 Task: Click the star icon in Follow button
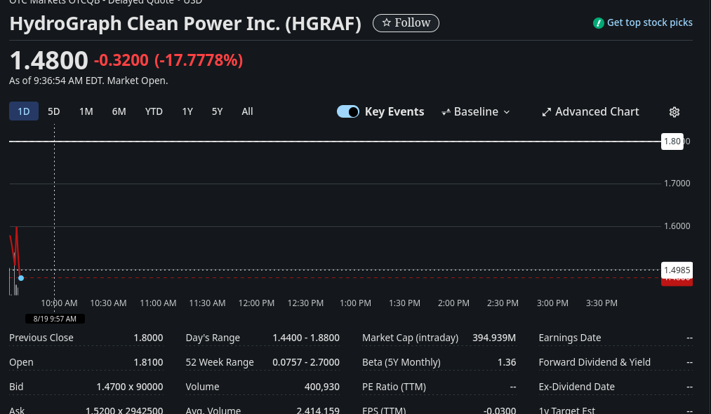[386, 23]
